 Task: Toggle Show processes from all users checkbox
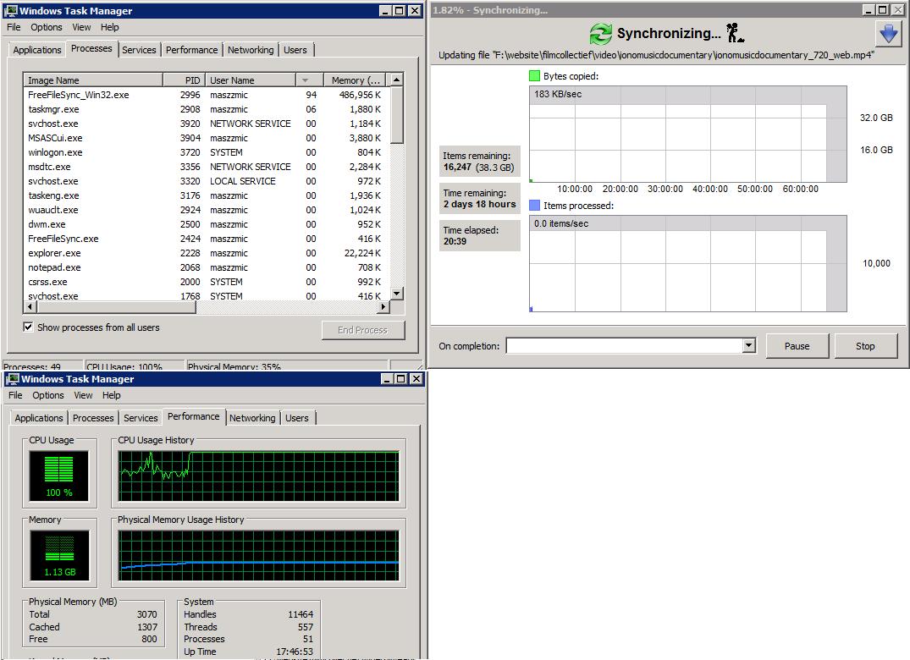[x=28, y=327]
